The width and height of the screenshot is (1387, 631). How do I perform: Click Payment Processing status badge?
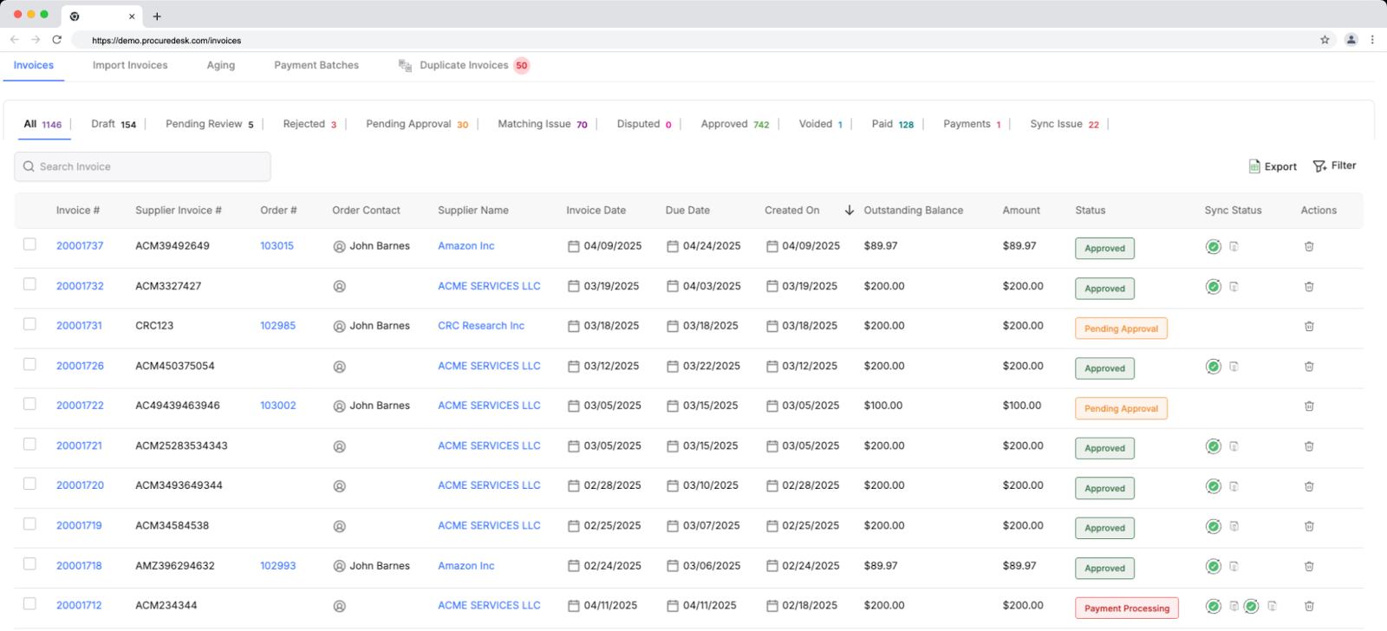pos(1127,608)
